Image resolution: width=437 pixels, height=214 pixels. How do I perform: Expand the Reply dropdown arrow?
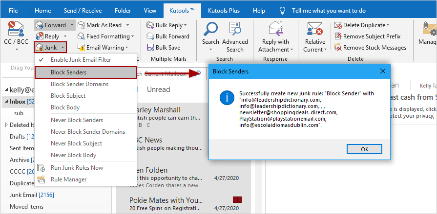[x=65, y=36]
